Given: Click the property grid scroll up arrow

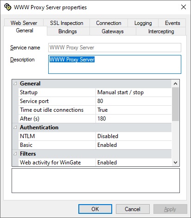Looking at the screenshot, I should 175,84.
